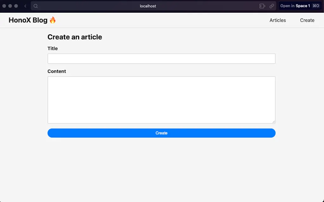Copy page link via chain icon
The image size is (324, 202).
[272, 6]
